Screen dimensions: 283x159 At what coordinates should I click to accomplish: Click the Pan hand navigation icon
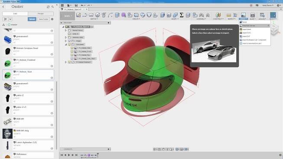(x=163, y=149)
